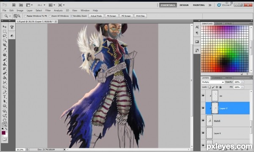Image resolution: width=254 pixels, height=152 pixels.
Task: Enable Resize Windows To Fit checkbox
Action: [25, 16]
